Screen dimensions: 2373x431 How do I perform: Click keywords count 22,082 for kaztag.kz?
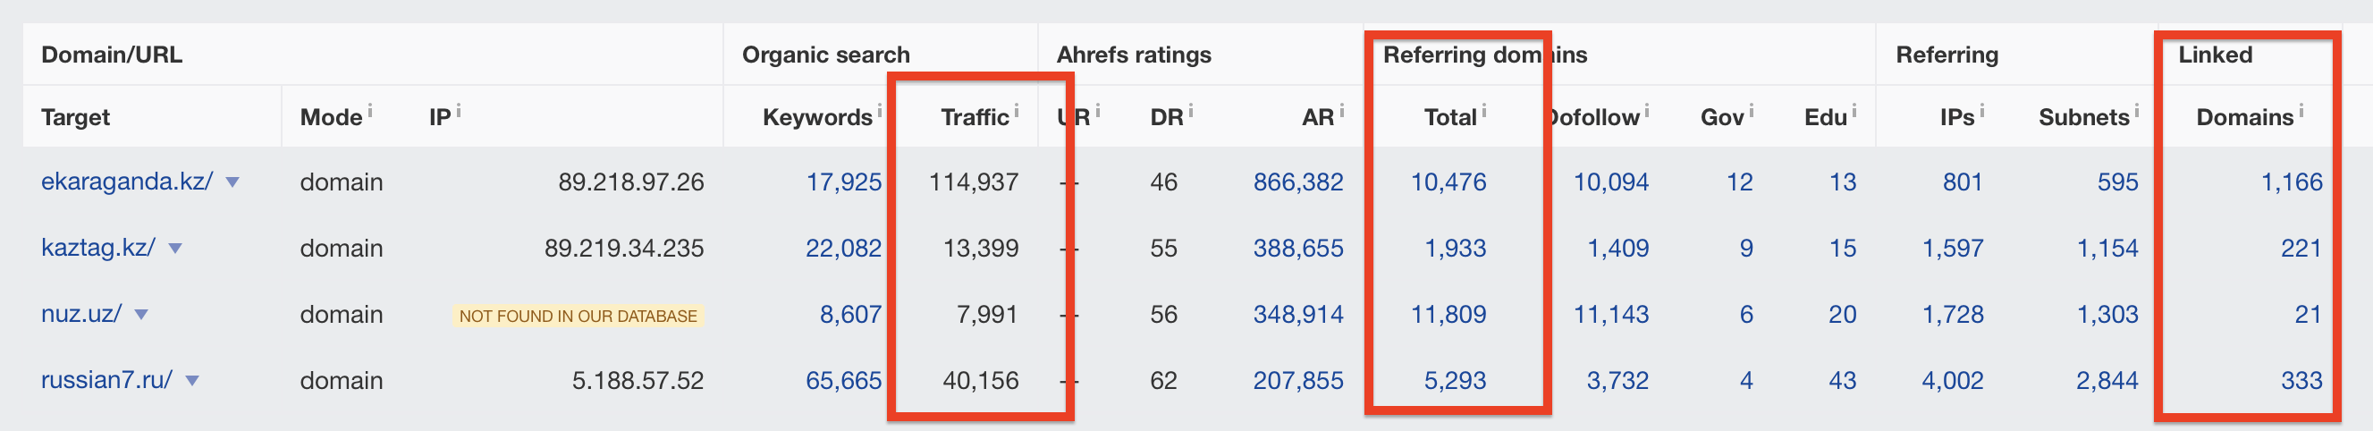tap(843, 248)
